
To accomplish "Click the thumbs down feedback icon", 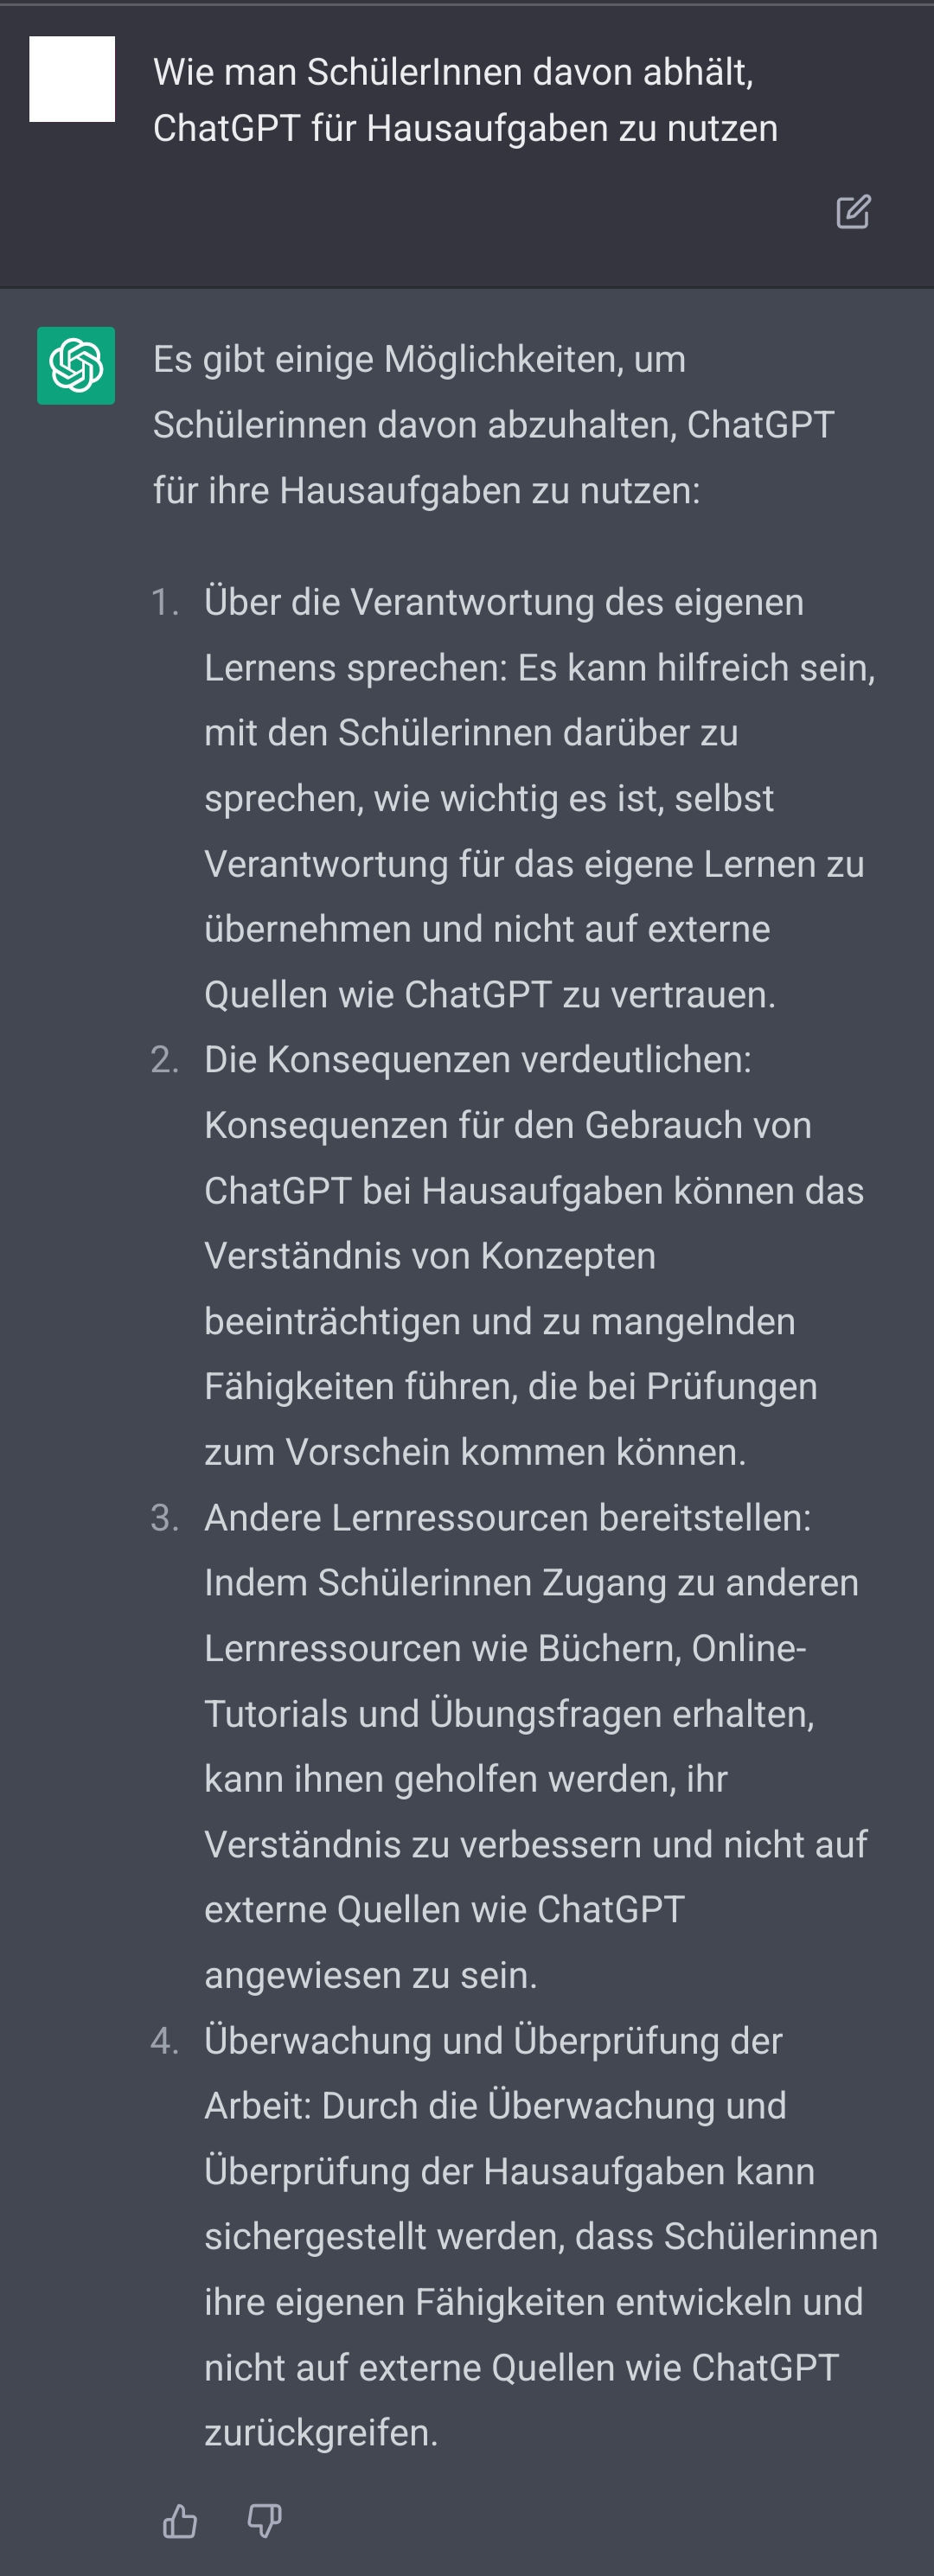I will coord(265,2521).
